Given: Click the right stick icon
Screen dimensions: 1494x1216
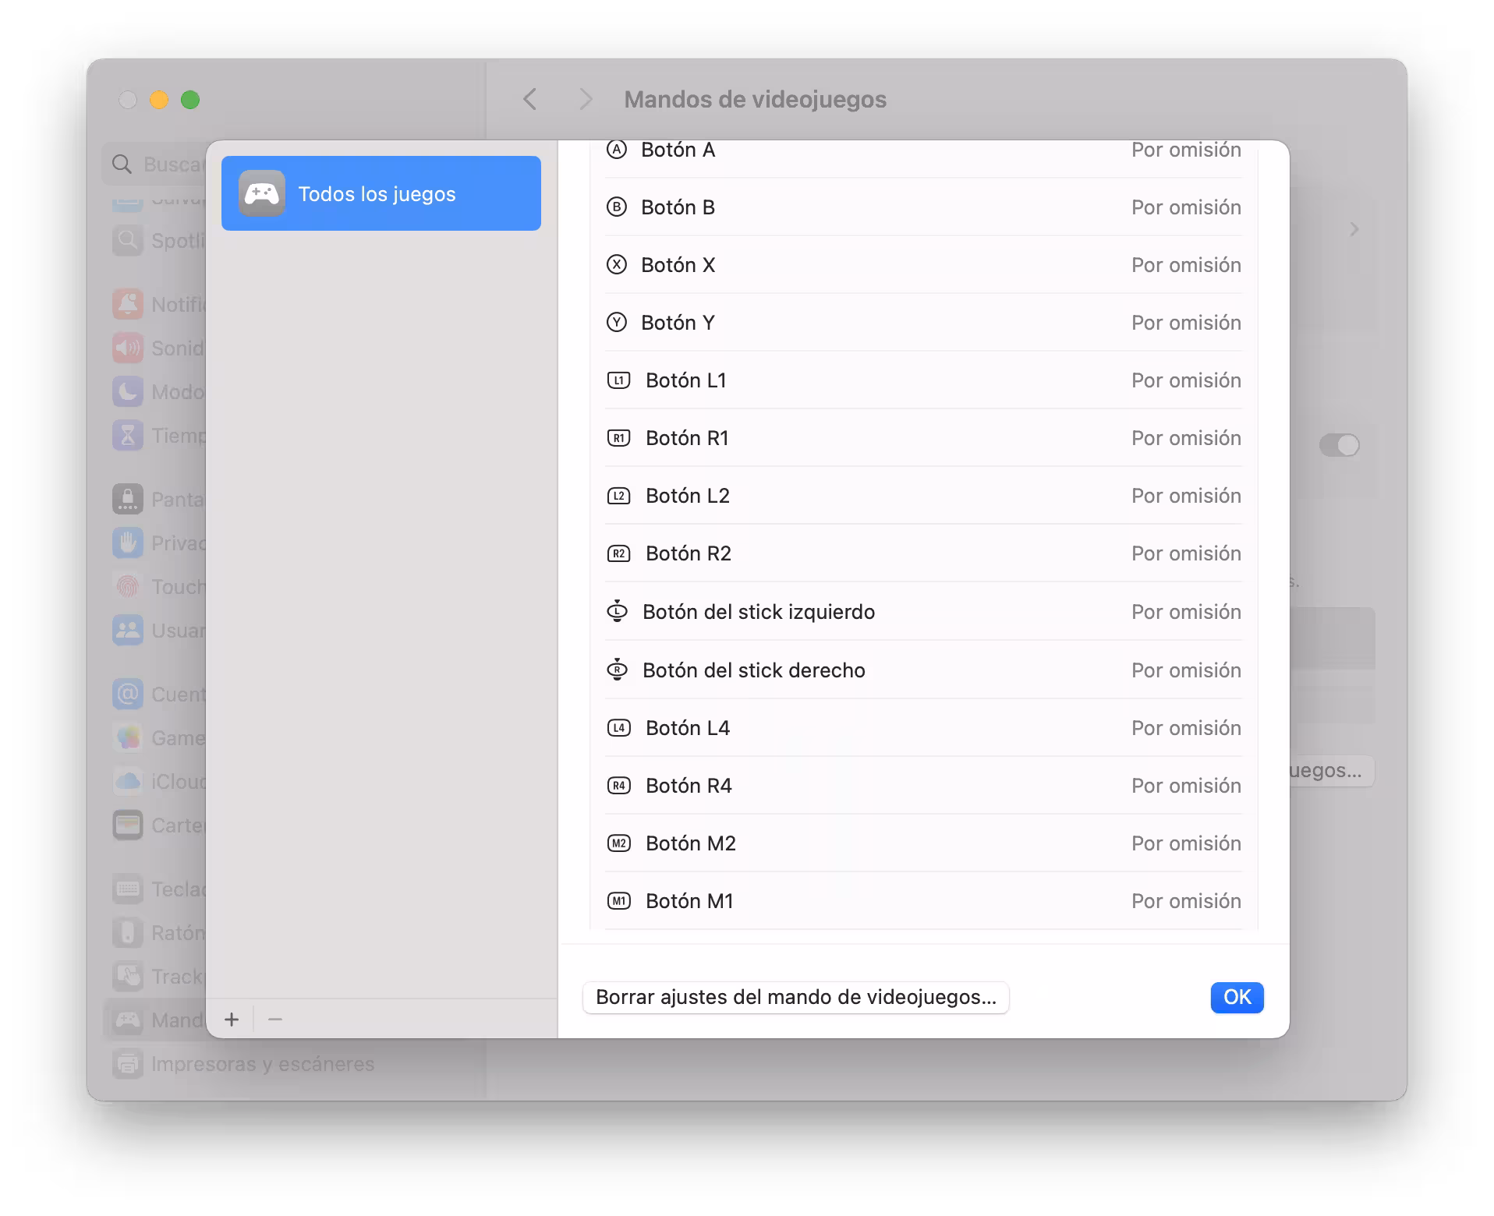Looking at the screenshot, I should 617,670.
